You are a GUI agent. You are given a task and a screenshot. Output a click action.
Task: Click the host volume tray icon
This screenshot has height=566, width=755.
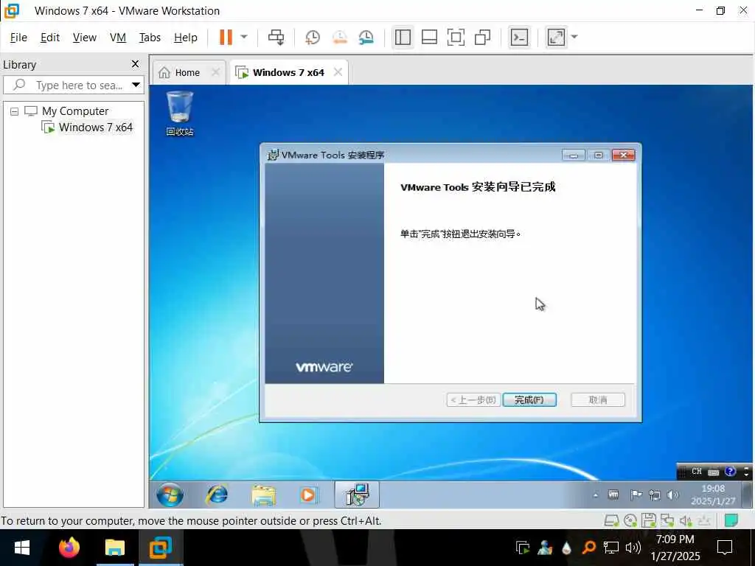pos(633,548)
